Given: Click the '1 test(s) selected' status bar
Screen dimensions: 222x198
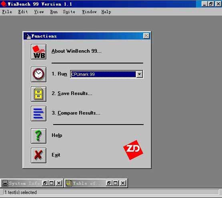Looking at the screenshot, I should tap(111, 192).
